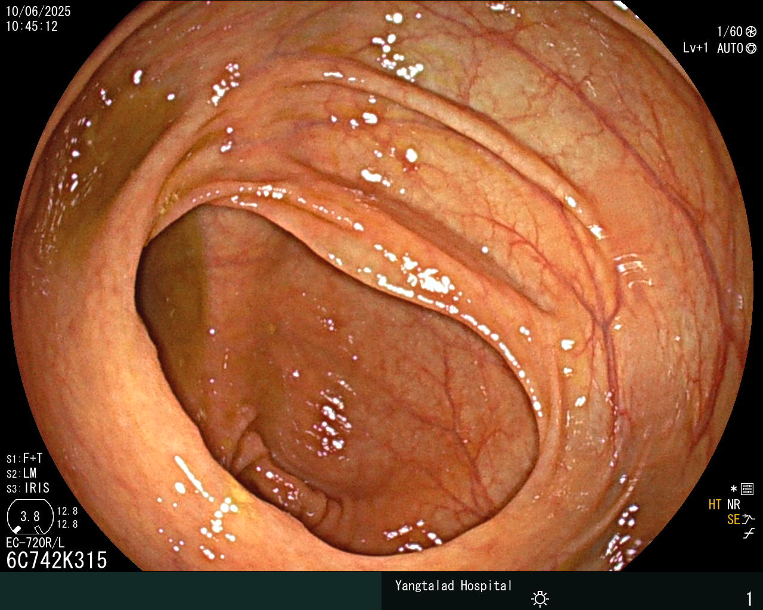This screenshot has width=763, height=610.
Task: Click the lower 12.8 value
Action: tap(67, 524)
